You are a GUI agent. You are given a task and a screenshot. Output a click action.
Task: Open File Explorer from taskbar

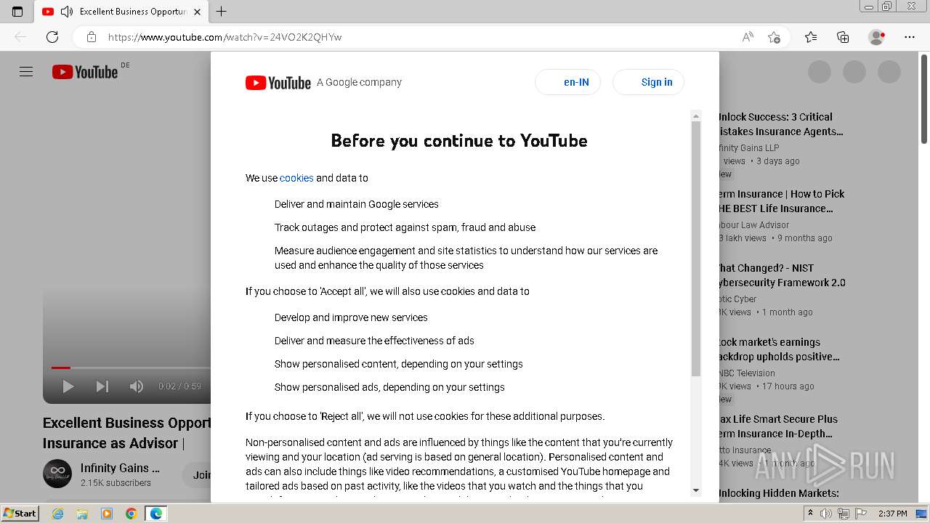[82, 514]
